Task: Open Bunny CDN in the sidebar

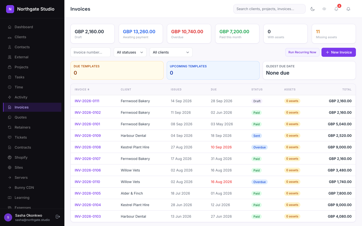Action: point(32,188)
